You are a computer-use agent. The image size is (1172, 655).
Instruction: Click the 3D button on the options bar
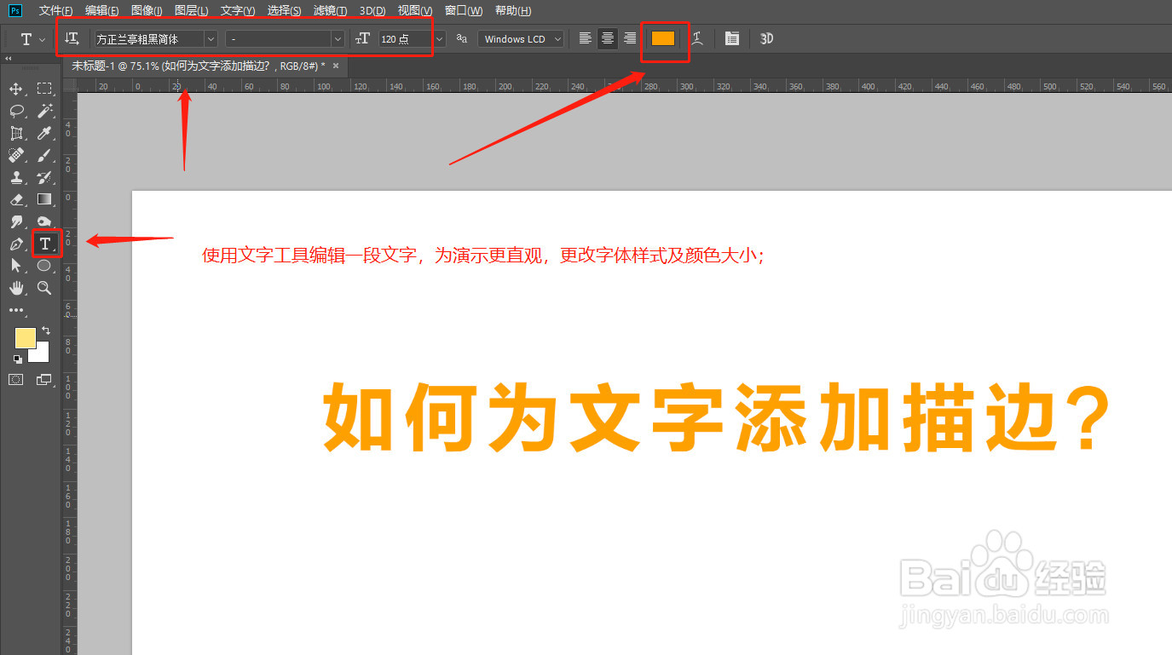tap(765, 38)
